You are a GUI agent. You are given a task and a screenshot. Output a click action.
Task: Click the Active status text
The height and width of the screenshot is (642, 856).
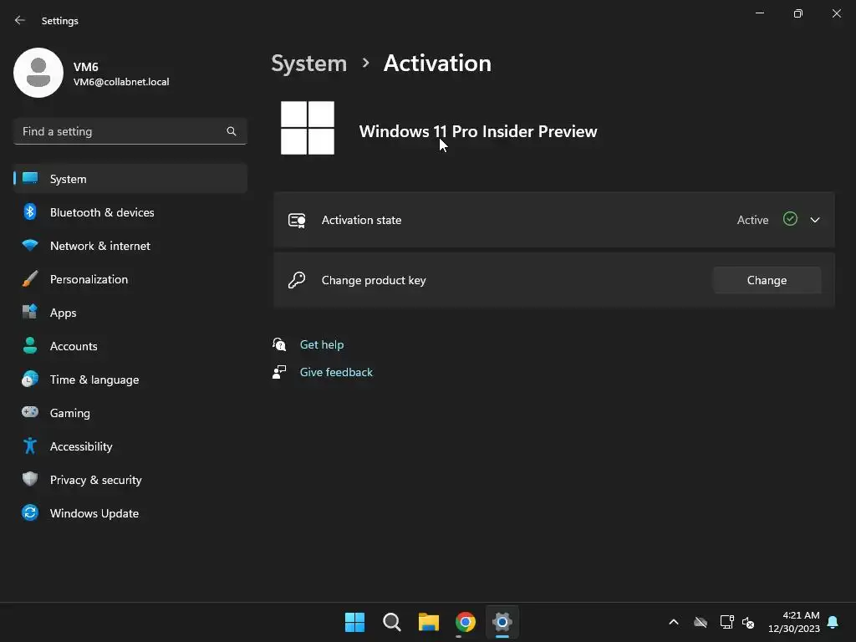(x=753, y=220)
